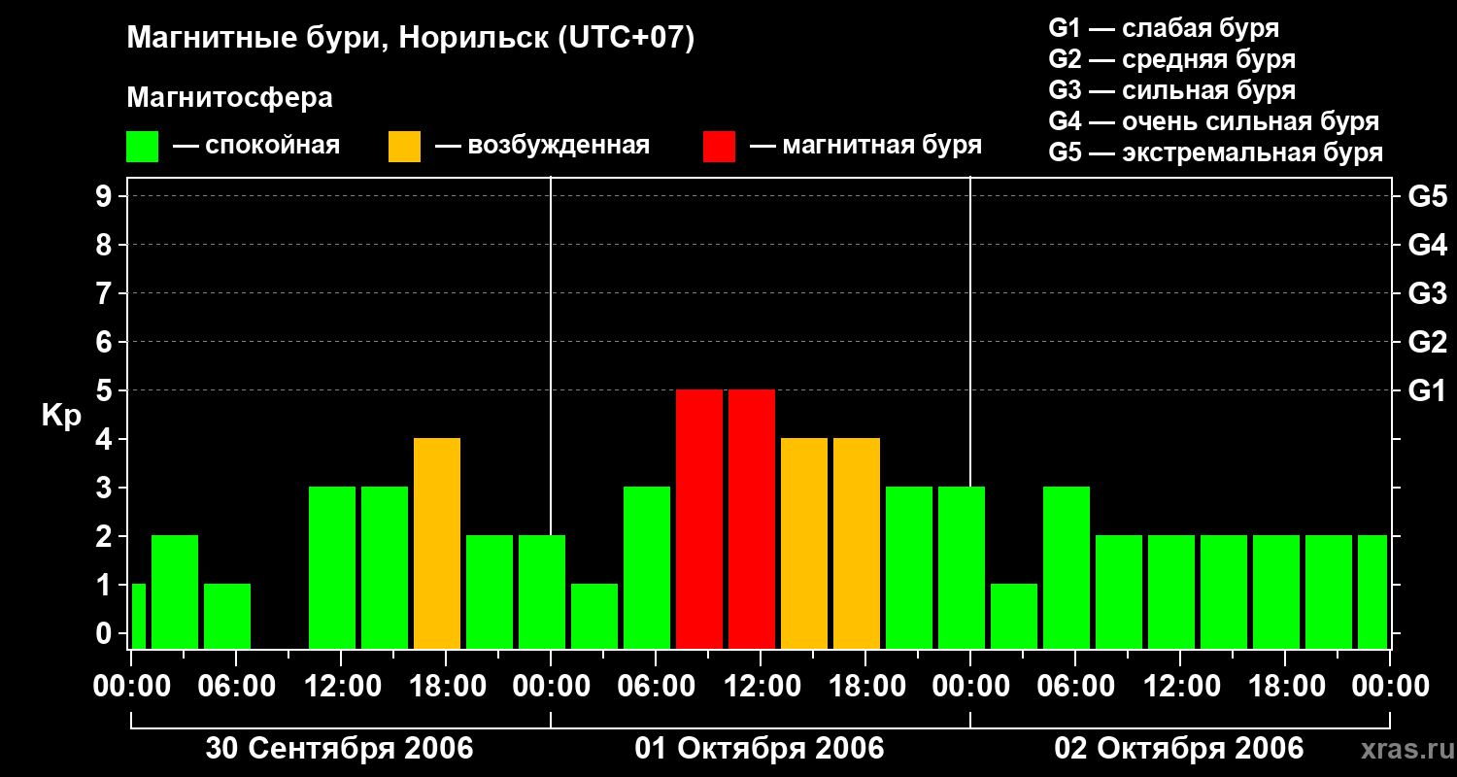
Task: Click the 'G5 — экстремальная буря' line
Action: (1216, 152)
